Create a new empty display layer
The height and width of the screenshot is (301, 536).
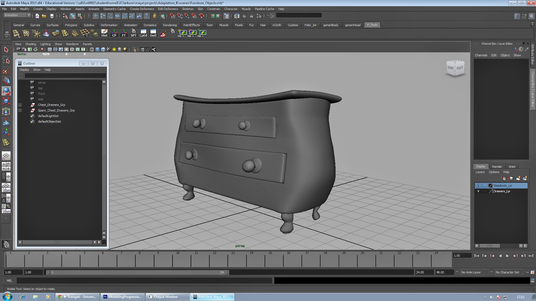tap(518, 178)
